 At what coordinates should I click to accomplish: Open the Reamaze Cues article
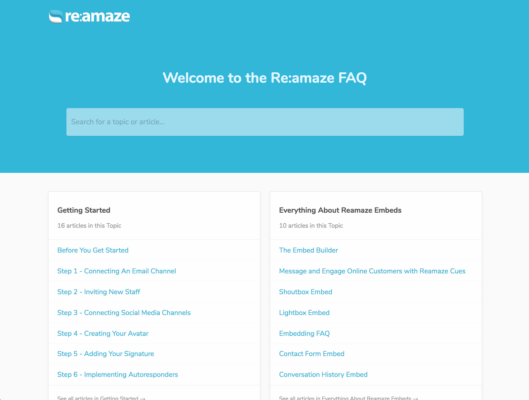coord(372,271)
